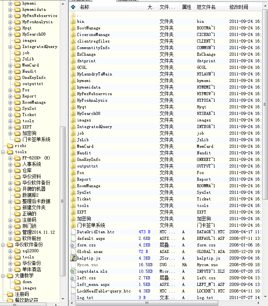Collapse the 大唐教学 tree node
This screenshot has height=306, width=268.
(3, 276)
